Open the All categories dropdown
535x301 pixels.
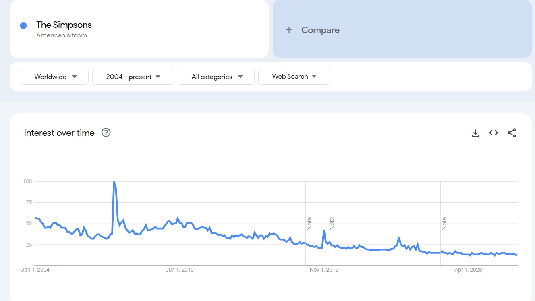click(x=216, y=77)
